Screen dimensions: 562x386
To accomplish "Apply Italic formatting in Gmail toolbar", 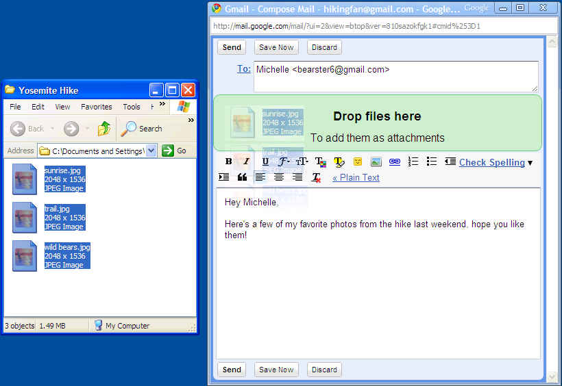I will [x=246, y=162].
